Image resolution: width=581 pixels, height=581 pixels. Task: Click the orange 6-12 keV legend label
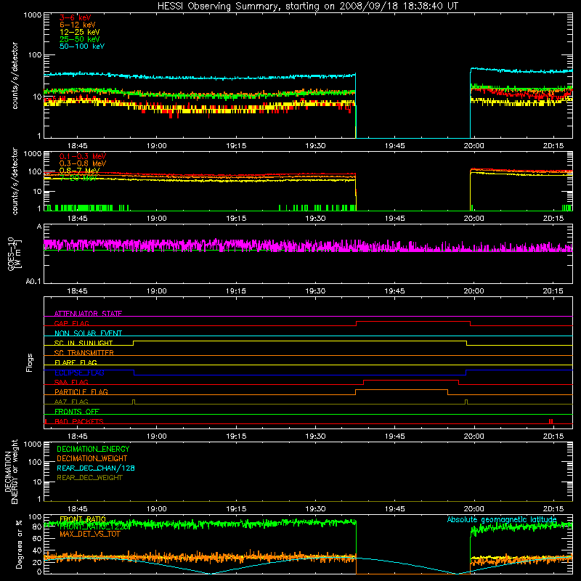click(x=78, y=25)
